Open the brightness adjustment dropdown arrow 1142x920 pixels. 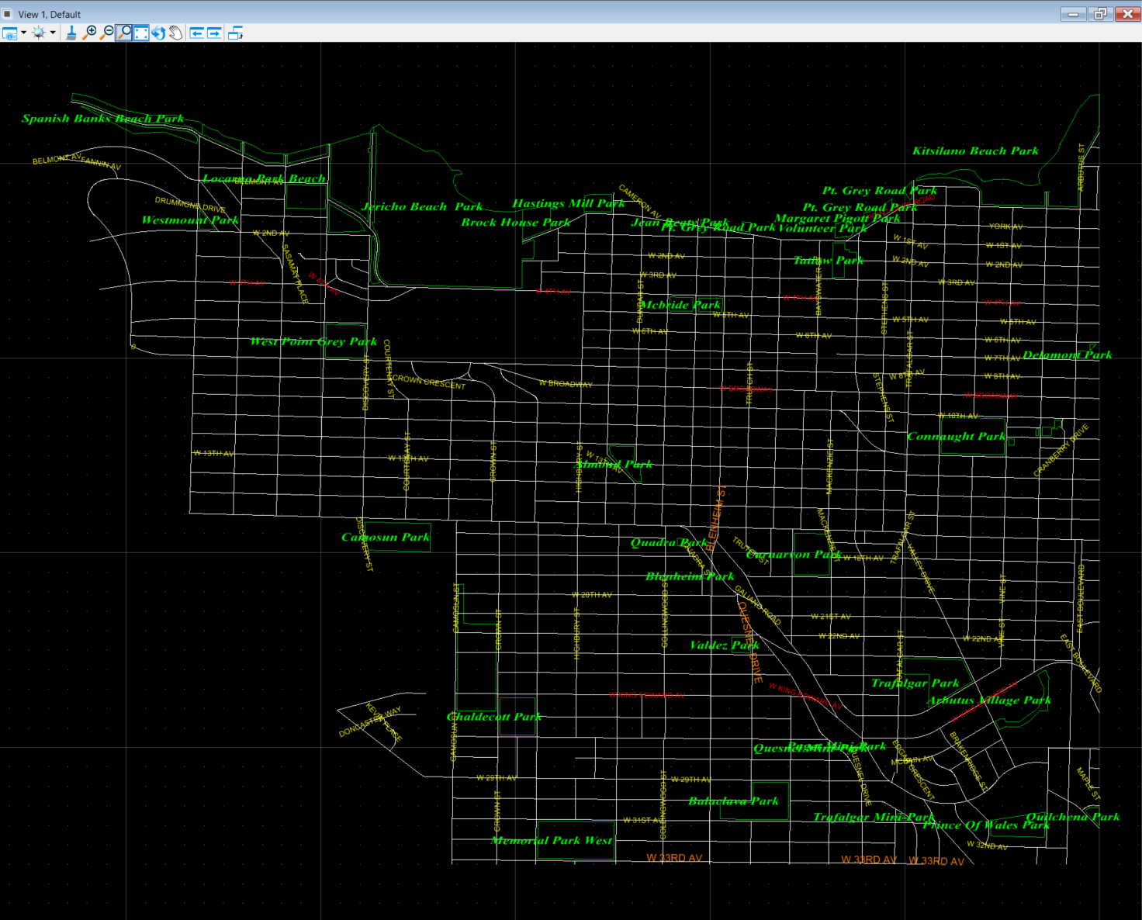52,33
